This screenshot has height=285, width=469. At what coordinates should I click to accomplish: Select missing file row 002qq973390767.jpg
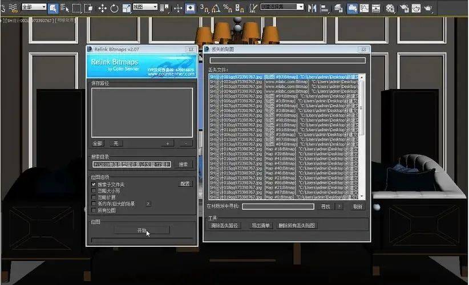(x=284, y=82)
